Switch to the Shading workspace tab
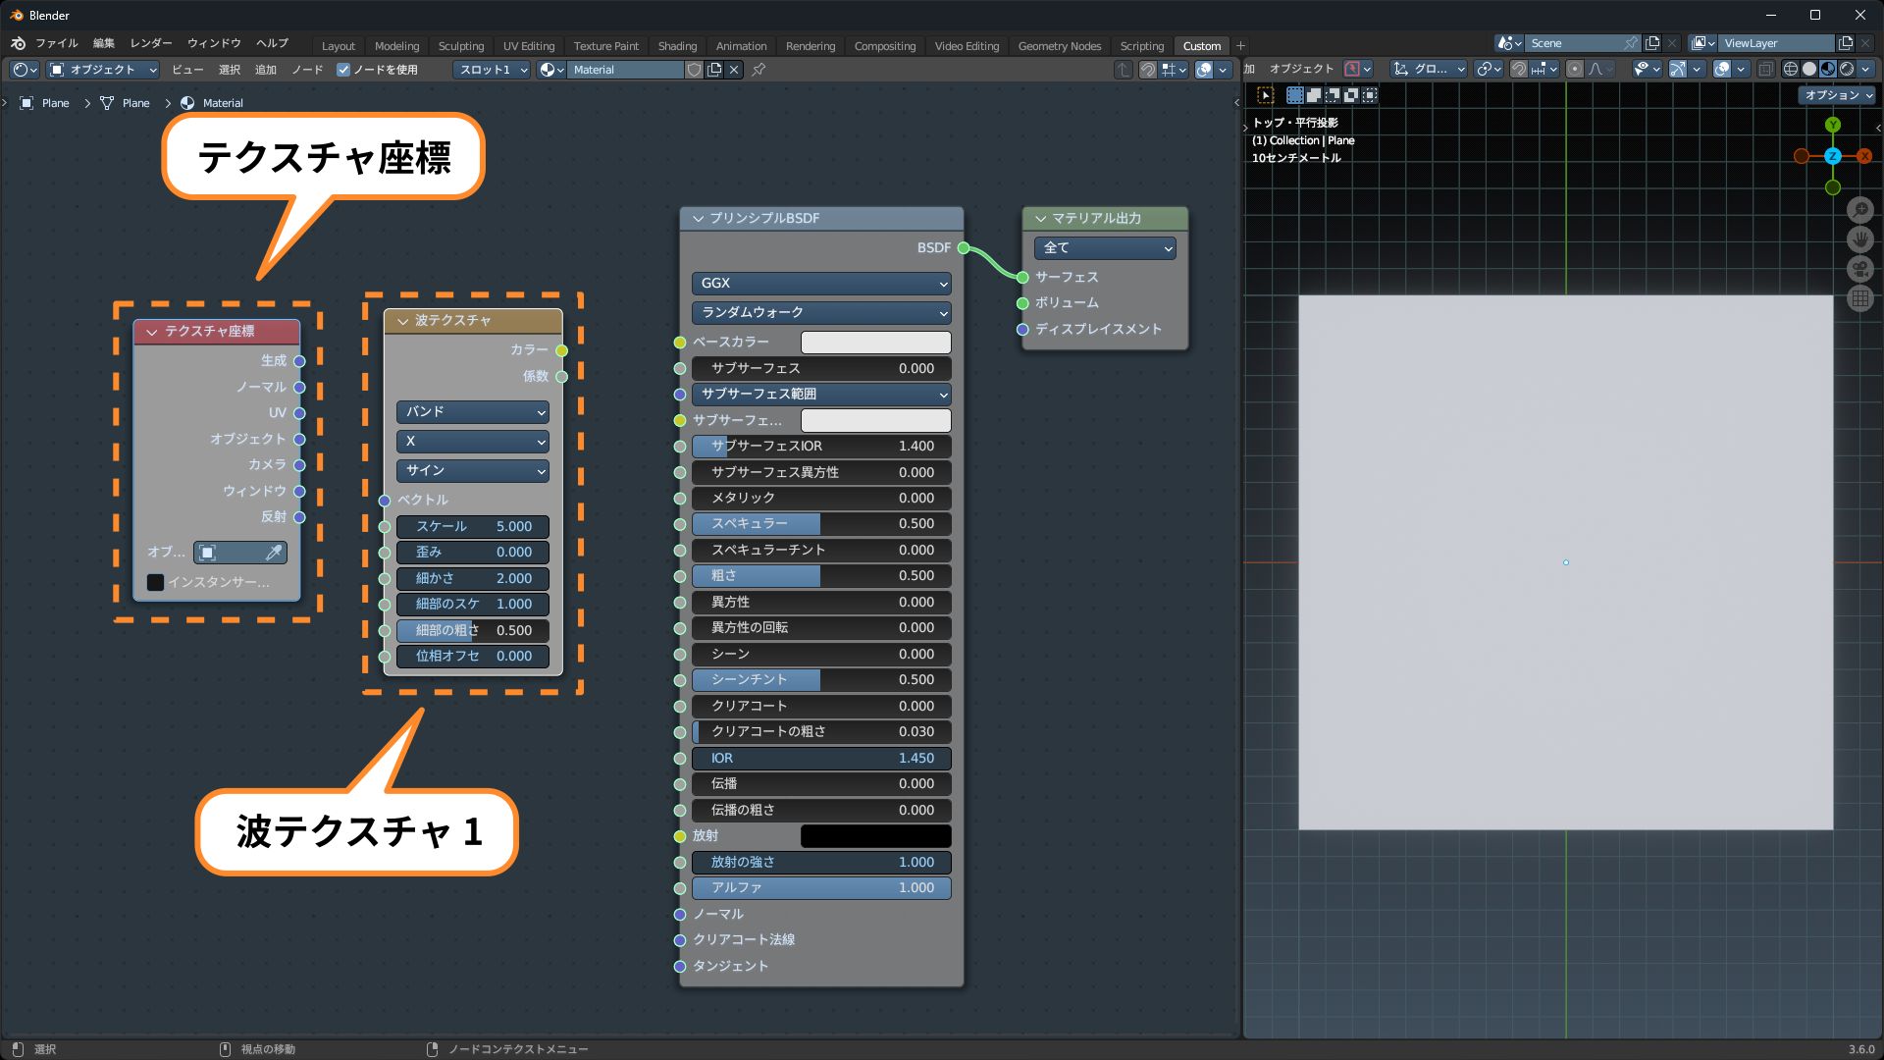The width and height of the screenshot is (1884, 1060). point(677,46)
